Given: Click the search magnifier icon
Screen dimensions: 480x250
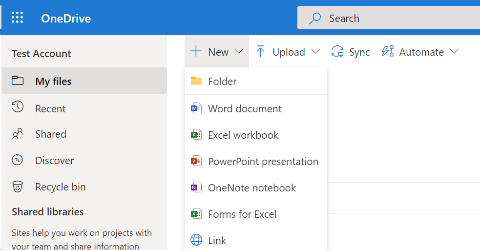Looking at the screenshot, I should pos(314,19).
